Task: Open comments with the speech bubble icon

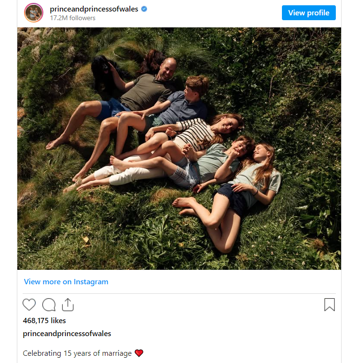Action: (49, 304)
